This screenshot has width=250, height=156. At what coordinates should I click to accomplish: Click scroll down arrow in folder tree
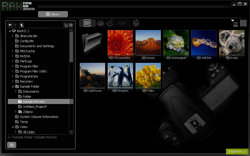pyautogui.click(x=71, y=132)
